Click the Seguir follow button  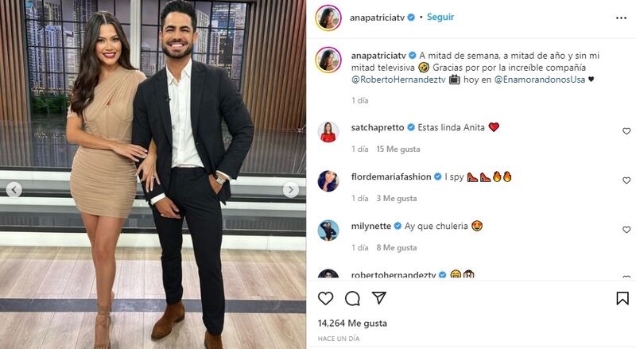[x=440, y=17]
